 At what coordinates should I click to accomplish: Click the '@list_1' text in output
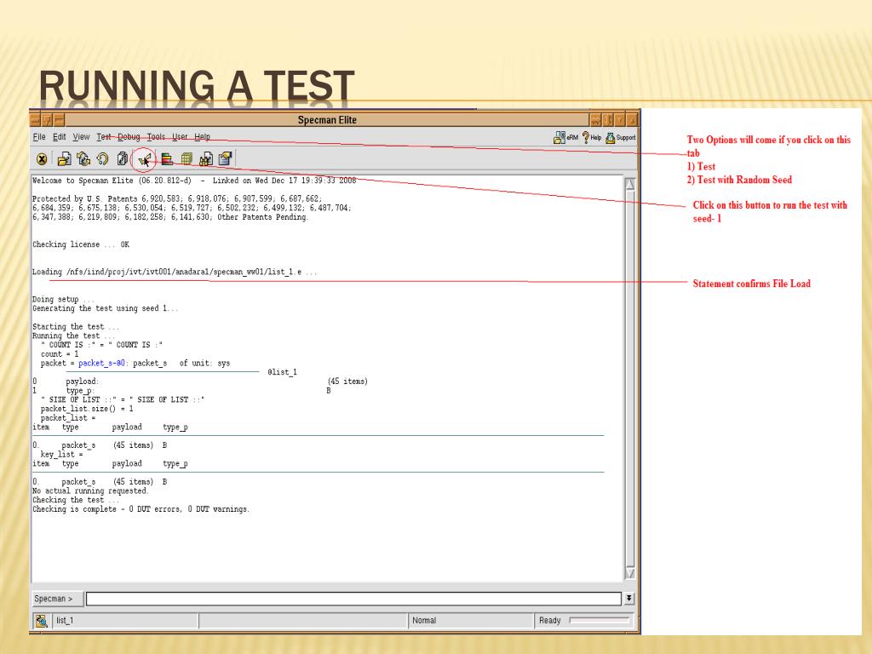tap(282, 372)
